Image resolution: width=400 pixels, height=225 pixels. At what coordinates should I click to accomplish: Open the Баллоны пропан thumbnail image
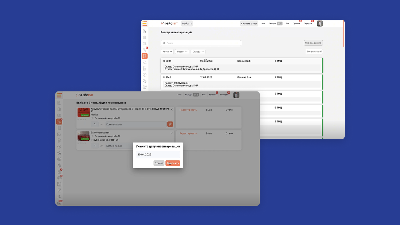coord(83,136)
